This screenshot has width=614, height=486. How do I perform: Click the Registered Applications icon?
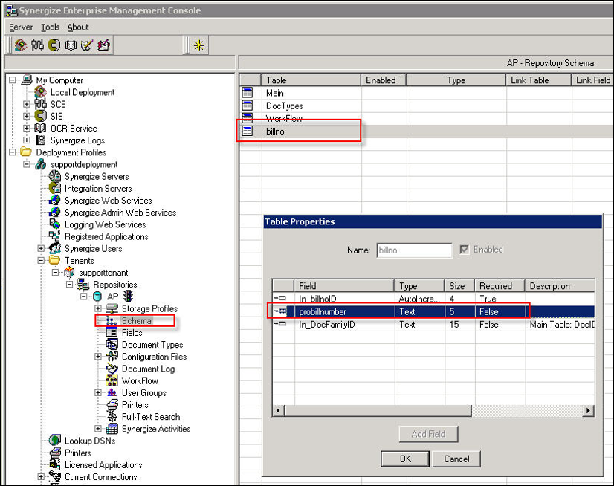pyautogui.click(x=55, y=236)
